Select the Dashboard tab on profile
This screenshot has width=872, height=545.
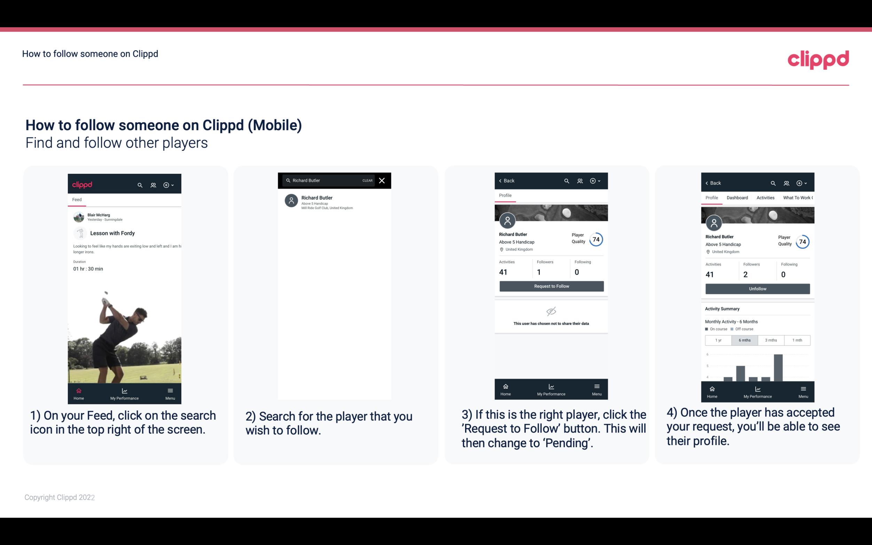click(737, 197)
